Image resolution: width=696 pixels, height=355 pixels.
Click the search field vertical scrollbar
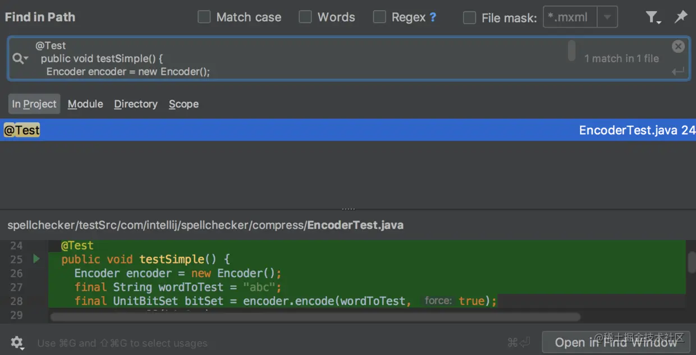click(571, 50)
